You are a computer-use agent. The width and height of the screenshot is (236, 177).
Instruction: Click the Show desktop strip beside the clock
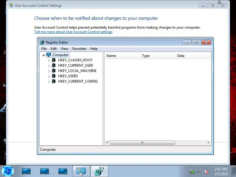tap(234, 171)
